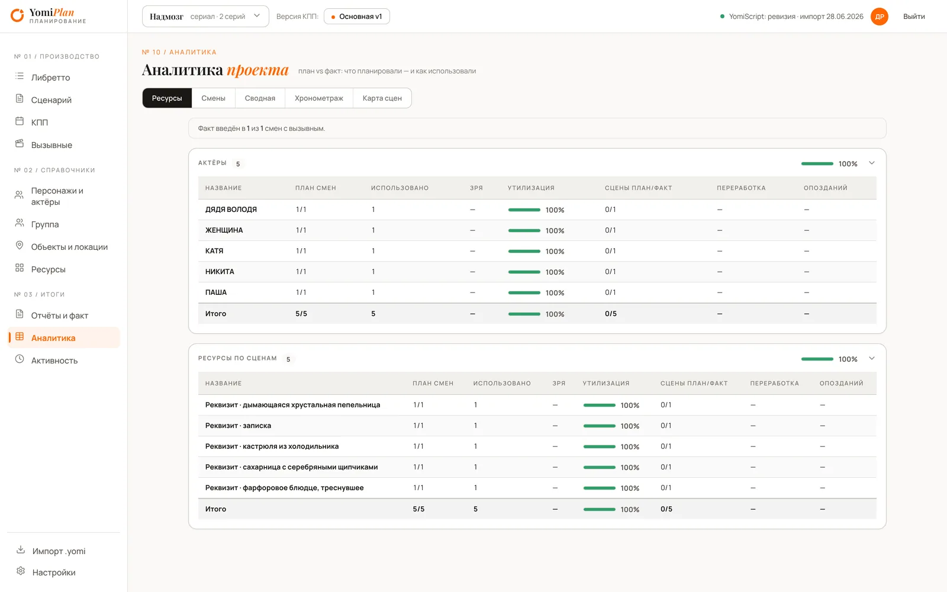Open the Надмозг project dropdown

click(x=205, y=17)
